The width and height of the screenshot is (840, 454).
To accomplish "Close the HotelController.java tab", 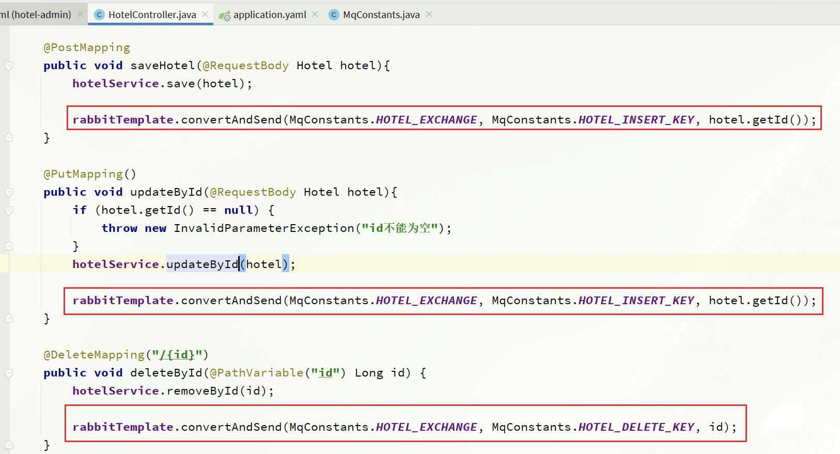I will [x=205, y=14].
